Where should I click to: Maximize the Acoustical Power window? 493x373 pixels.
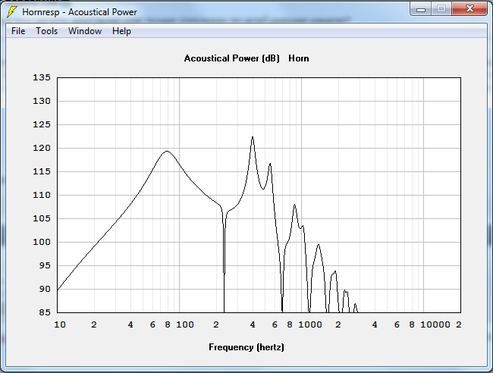(x=441, y=9)
